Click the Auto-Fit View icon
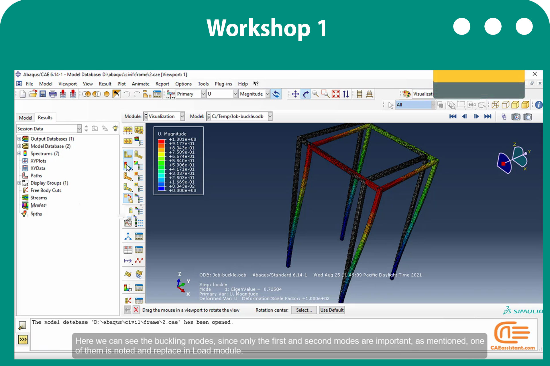 click(336, 94)
